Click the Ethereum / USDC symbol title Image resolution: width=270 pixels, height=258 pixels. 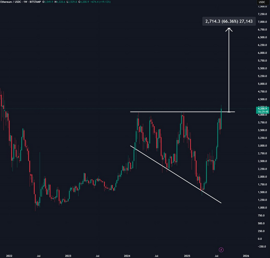[x=11, y=2]
